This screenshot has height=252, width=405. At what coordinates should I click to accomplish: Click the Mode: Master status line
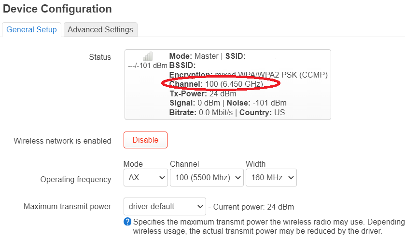(x=195, y=56)
